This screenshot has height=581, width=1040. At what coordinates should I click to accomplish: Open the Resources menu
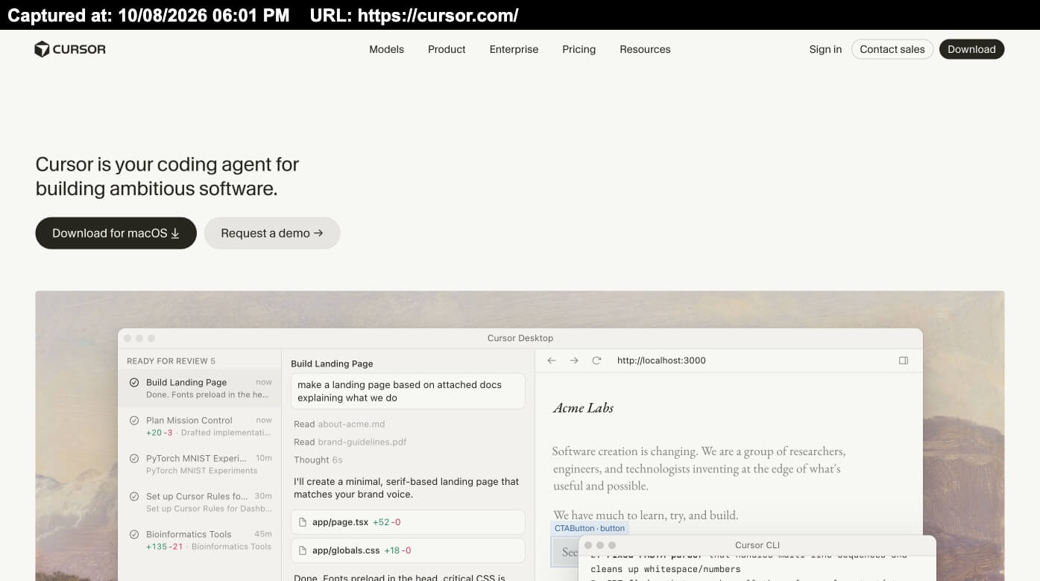coord(645,49)
